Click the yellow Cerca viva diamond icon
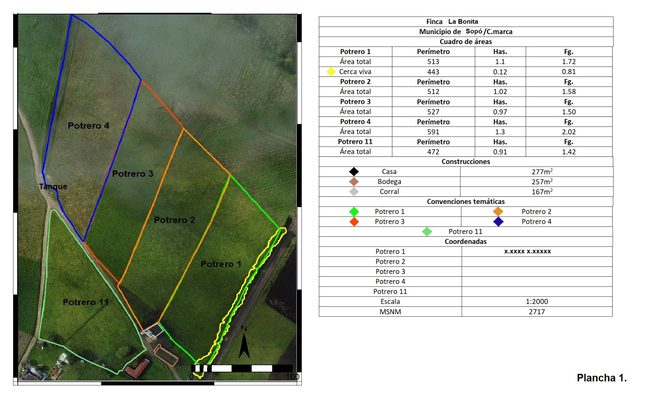This screenshot has height=398, width=656. click(x=331, y=72)
